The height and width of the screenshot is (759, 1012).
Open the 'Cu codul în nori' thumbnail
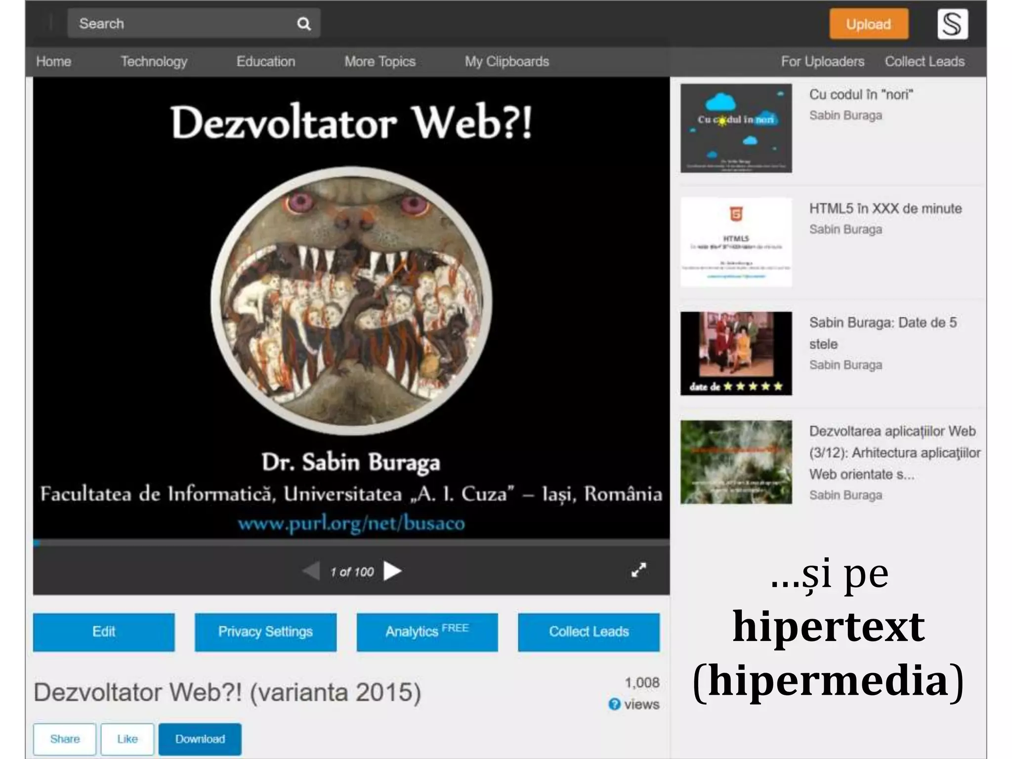tap(736, 128)
